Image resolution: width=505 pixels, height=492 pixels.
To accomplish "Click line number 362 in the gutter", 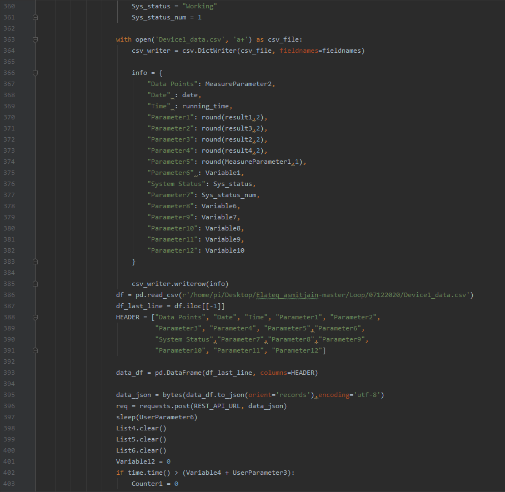I will click(9, 28).
